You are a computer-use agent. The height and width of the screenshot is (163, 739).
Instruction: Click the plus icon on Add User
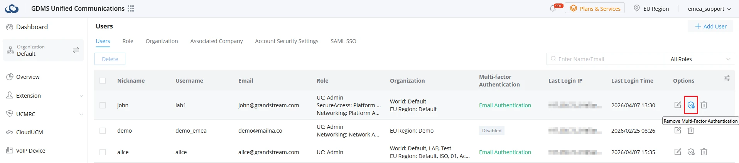pyautogui.click(x=698, y=26)
